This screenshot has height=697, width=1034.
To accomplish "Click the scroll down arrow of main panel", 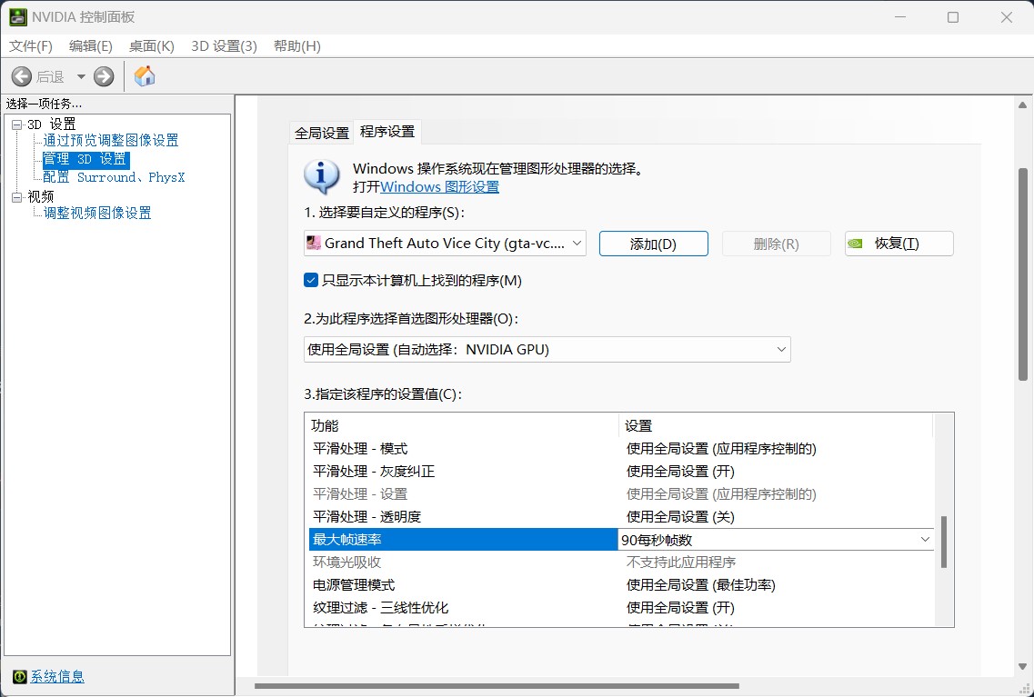I will click(1023, 667).
